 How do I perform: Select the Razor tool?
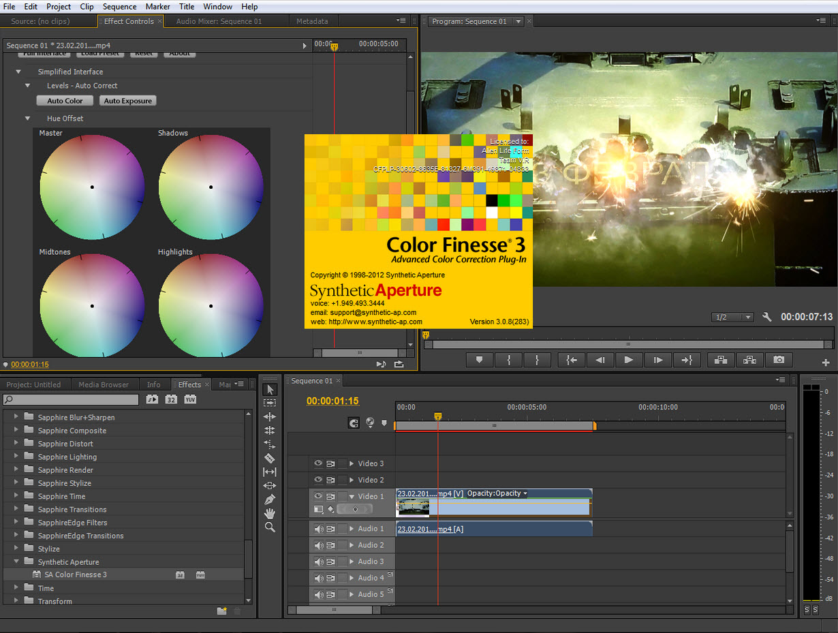click(x=270, y=458)
